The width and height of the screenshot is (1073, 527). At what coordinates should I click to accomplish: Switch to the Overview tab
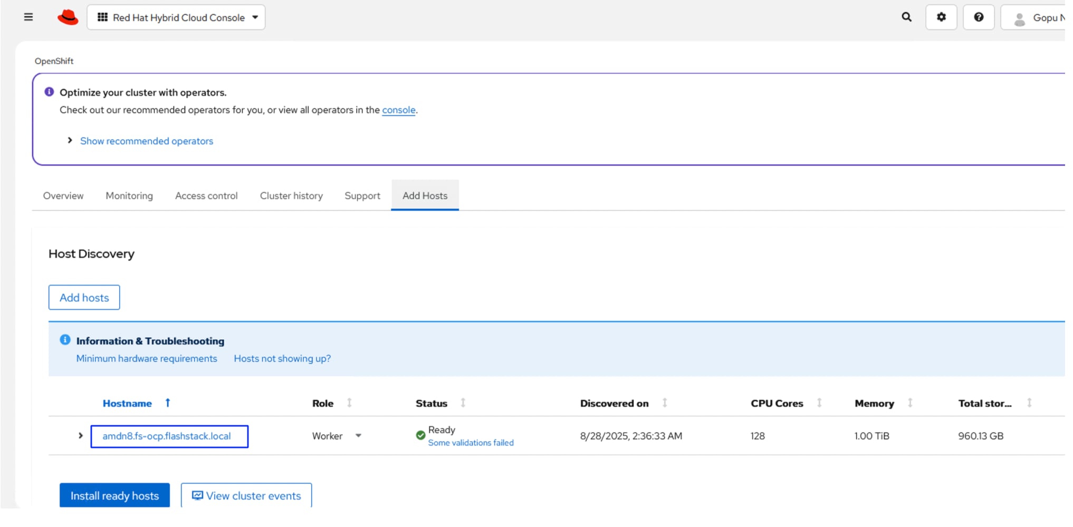(63, 196)
